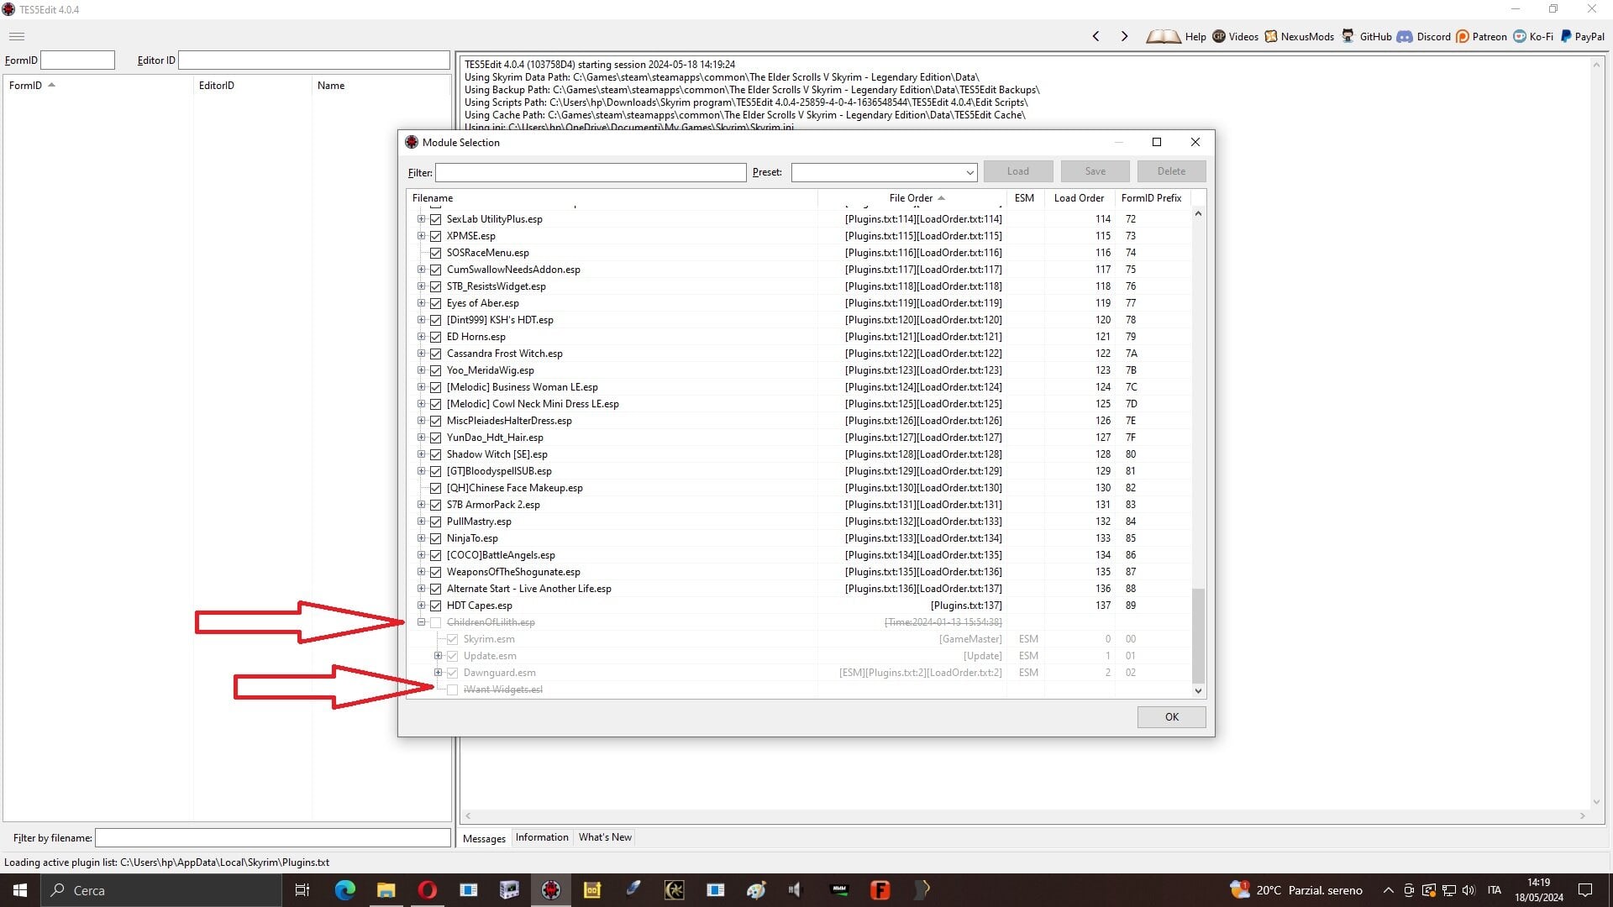
Task: Focus the Filter field in Module Selection
Action: [x=591, y=172]
